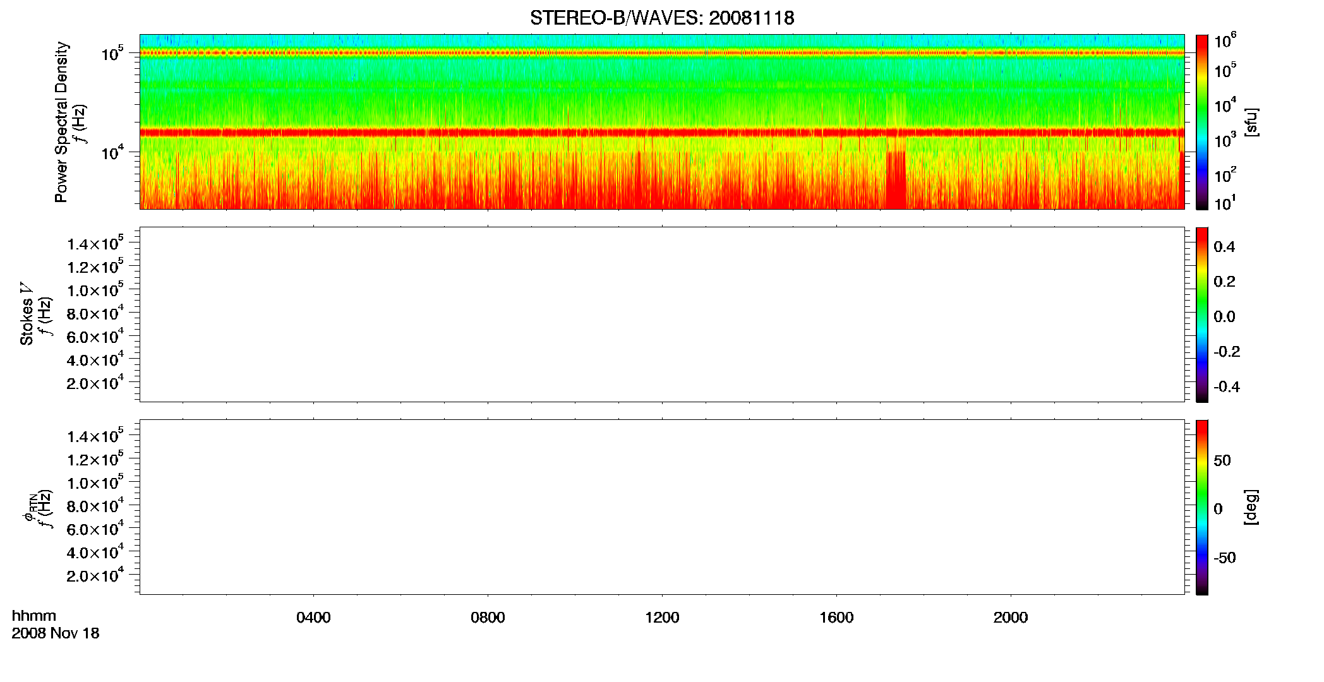1324x682 pixels.
Task: Click the 10^6 tick on sfu colorbar
Action: (1225, 41)
